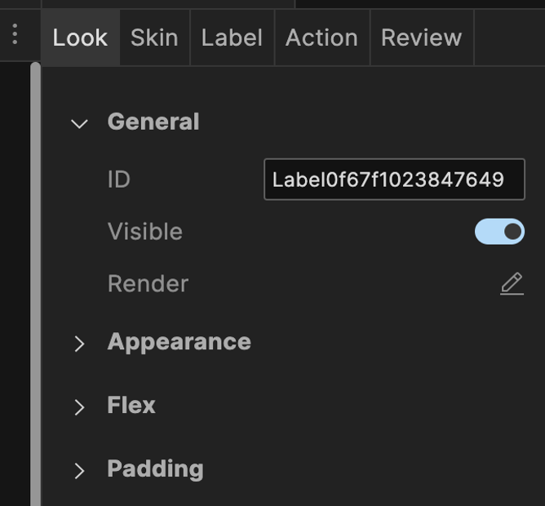
Task: Go to the Action tab
Action: [321, 38]
